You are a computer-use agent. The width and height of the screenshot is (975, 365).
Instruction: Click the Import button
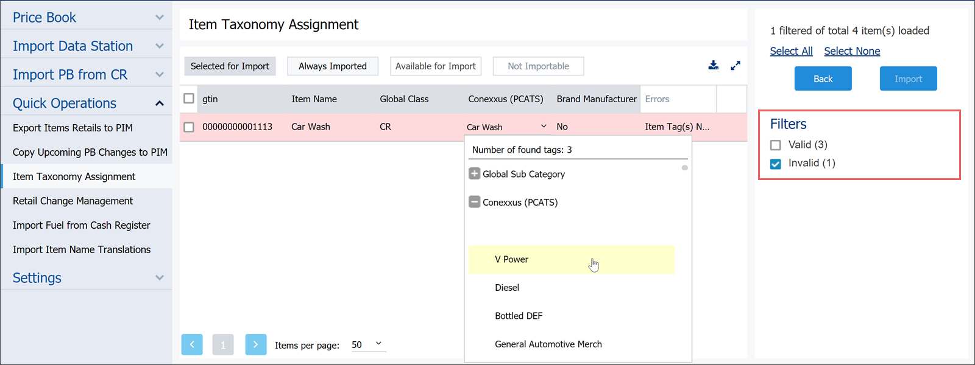point(908,78)
